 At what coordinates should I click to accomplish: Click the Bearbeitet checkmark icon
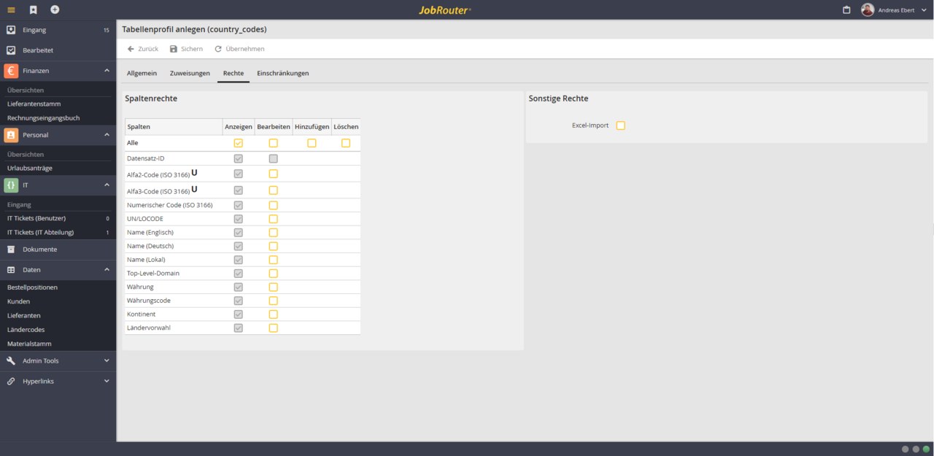pyautogui.click(x=11, y=50)
